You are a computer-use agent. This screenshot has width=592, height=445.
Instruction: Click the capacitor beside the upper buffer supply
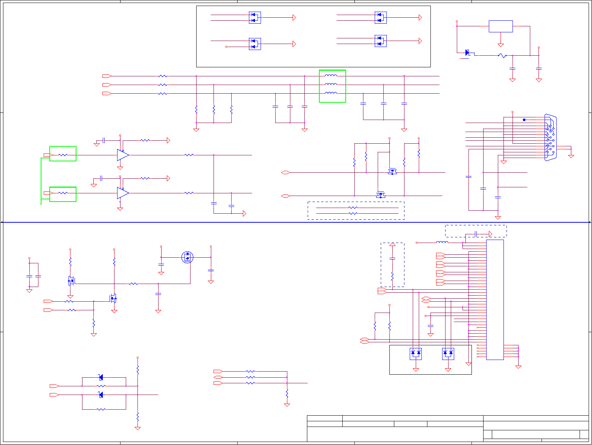[x=104, y=140]
